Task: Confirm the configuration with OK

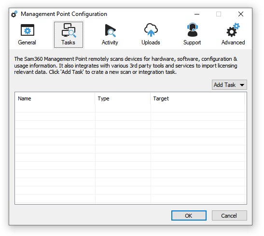Action: tap(189, 215)
